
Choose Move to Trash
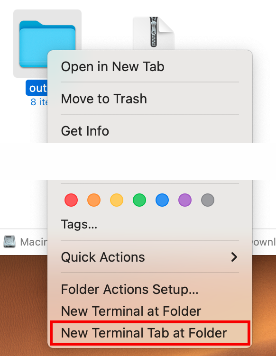tap(150, 99)
